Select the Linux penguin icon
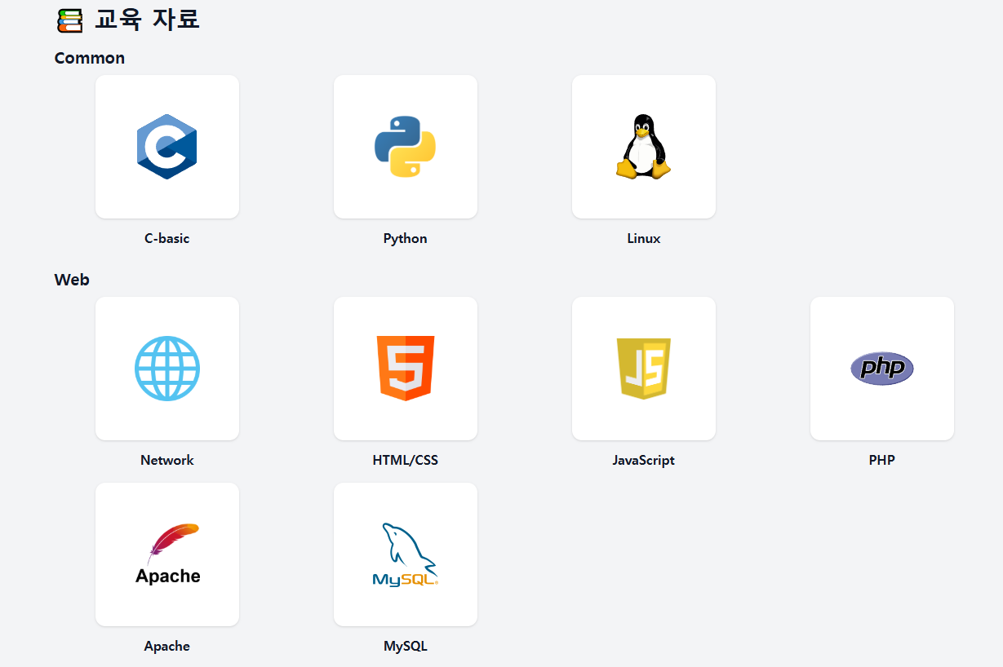 coord(644,147)
